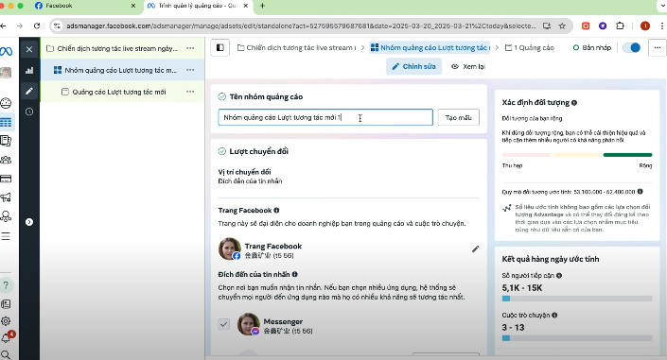Close the editor with X icon
The height and width of the screenshot is (360, 667).
point(29,49)
